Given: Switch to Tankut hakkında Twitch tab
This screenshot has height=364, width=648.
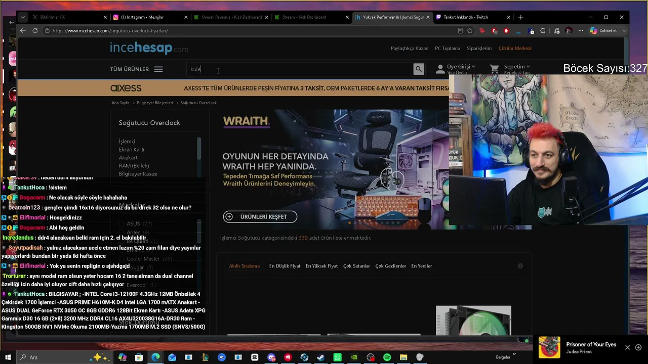Looking at the screenshot, I should point(473,17).
